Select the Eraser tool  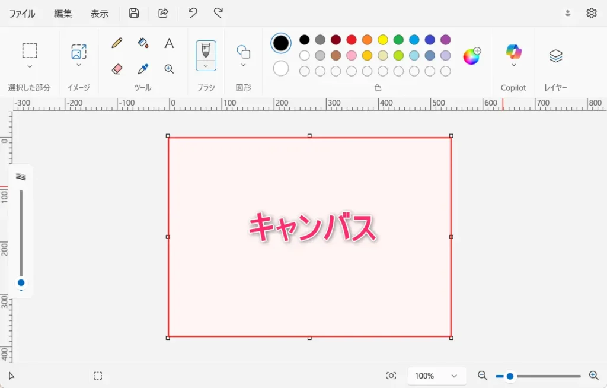(117, 69)
